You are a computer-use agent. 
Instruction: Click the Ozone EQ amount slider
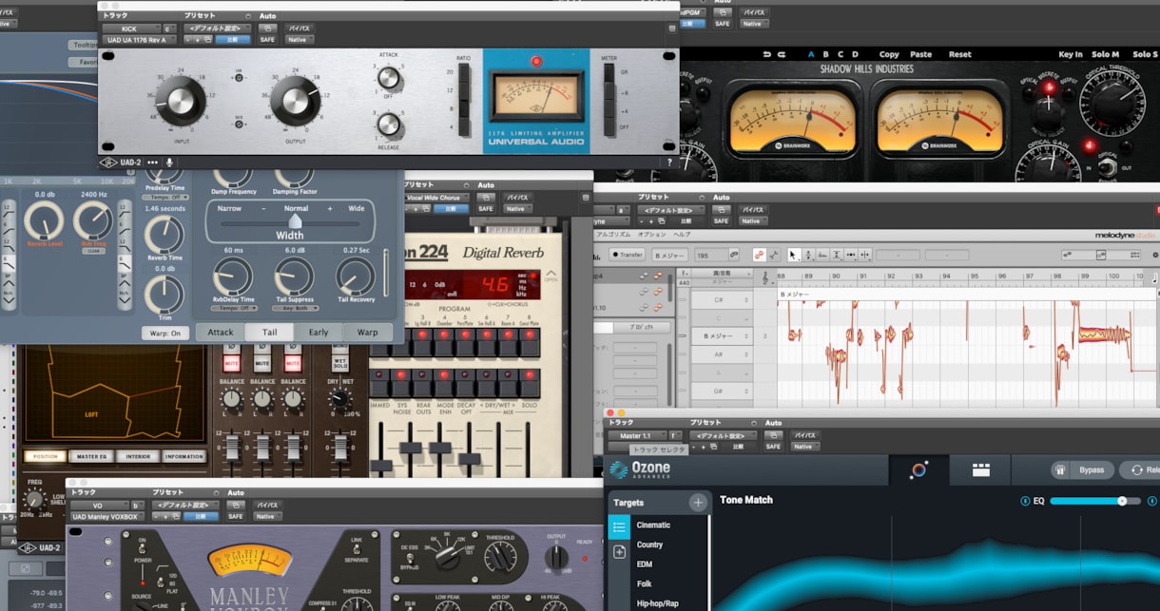click(x=1094, y=501)
